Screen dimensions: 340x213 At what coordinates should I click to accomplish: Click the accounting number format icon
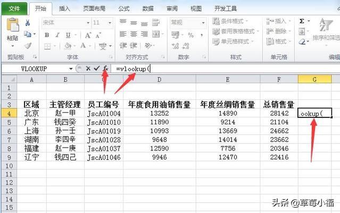click(175, 35)
